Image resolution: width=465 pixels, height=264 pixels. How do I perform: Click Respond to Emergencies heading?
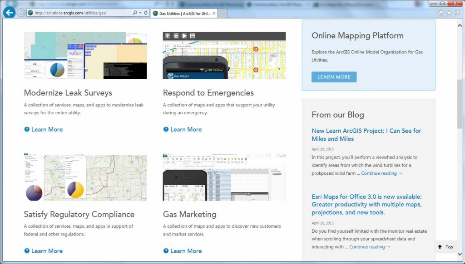208,93
